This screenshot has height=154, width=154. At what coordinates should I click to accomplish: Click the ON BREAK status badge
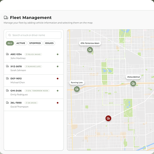click(31, 103)
